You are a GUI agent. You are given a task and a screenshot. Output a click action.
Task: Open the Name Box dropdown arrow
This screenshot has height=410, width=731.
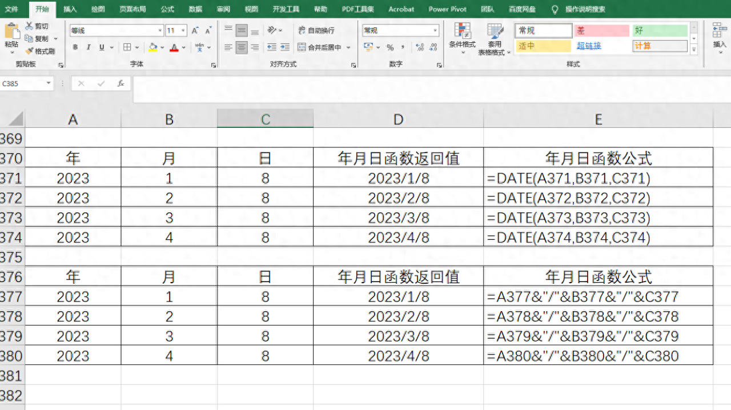[49, 83]
